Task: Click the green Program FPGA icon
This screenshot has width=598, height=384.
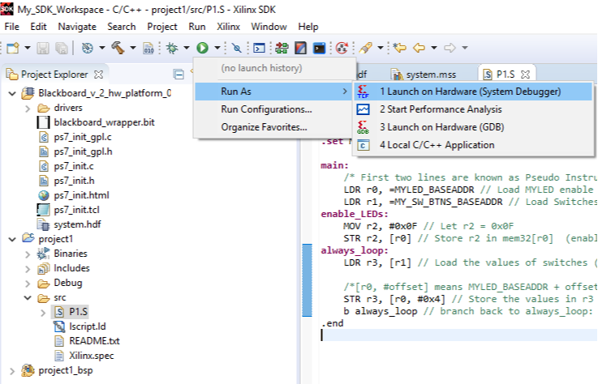Action: [x=282, y=48]
